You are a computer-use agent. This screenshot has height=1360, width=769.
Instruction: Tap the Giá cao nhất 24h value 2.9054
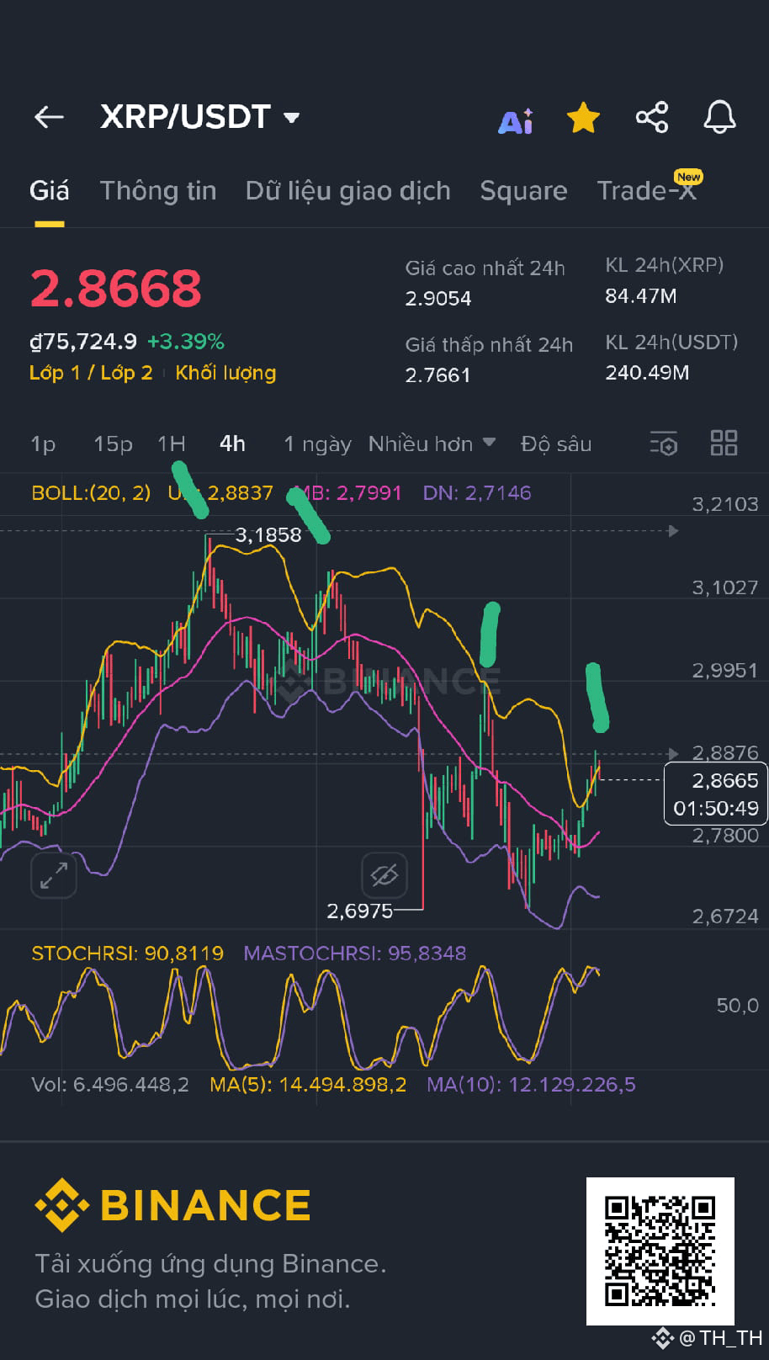pyautogui.click(x=438, y=299)
